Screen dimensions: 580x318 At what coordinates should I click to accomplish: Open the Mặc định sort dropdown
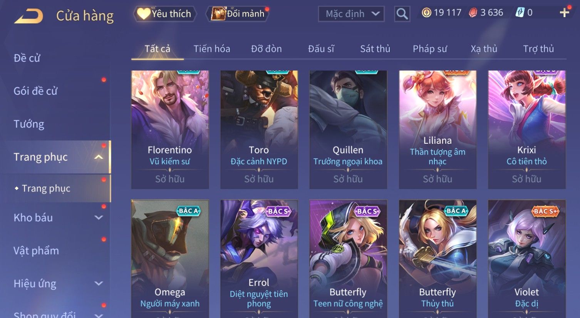click(x=351, y=14)
